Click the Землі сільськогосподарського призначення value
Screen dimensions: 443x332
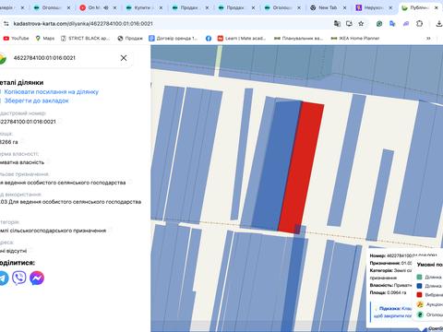(53, 231)
